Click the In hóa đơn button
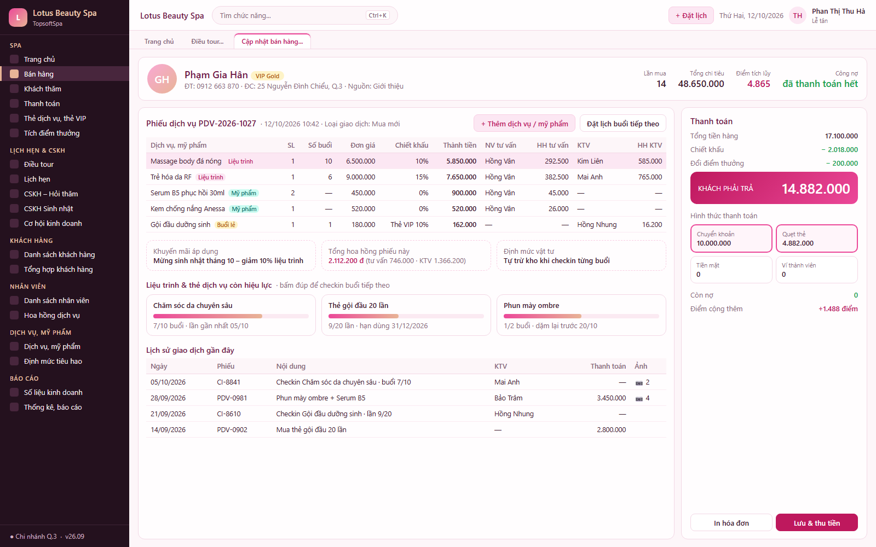Viewport: 876px width, 547px height. point(731,523)
